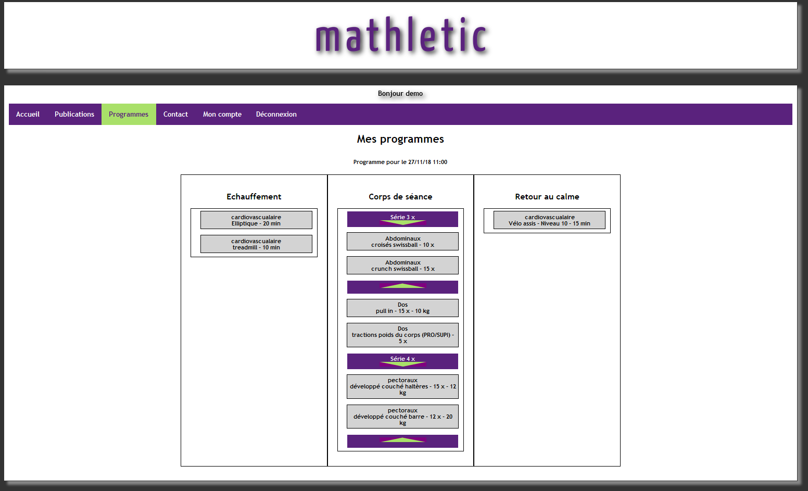Go to the Contact page
This screenshot has width=808, height=491.
click(175, 114)
